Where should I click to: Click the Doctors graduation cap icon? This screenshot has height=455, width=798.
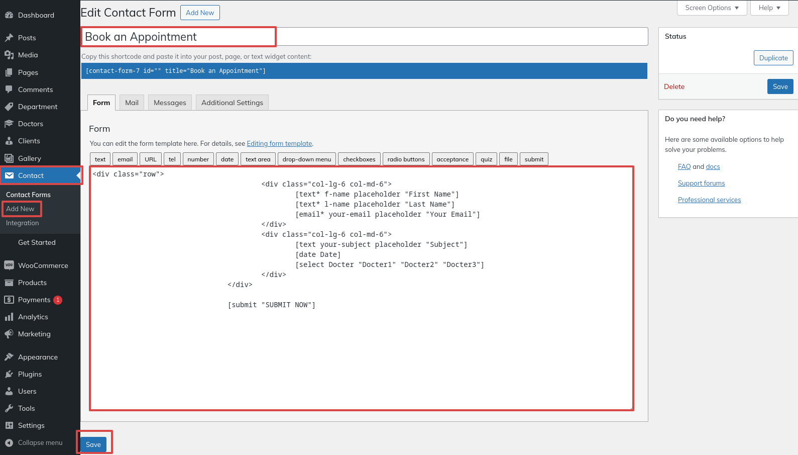coord(9,124)
